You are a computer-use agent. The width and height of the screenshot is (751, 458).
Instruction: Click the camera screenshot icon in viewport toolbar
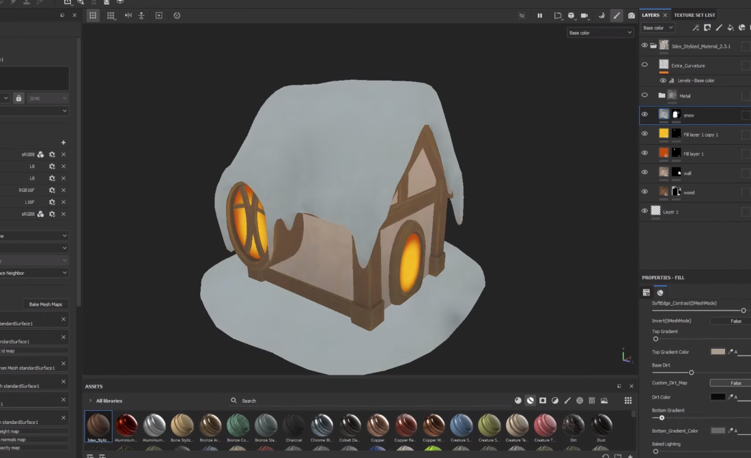click(632, 15)
